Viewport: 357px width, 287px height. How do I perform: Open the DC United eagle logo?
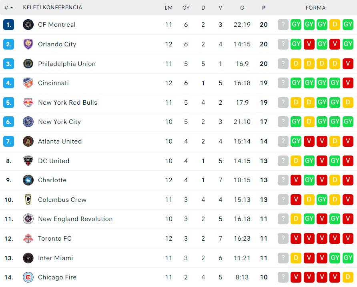point(28,161)
